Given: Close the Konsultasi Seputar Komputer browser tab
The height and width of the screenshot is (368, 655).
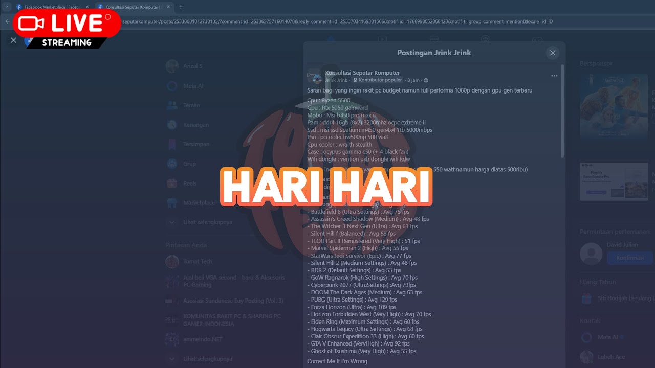Looking at the screenshot, I should pos(168,7).
